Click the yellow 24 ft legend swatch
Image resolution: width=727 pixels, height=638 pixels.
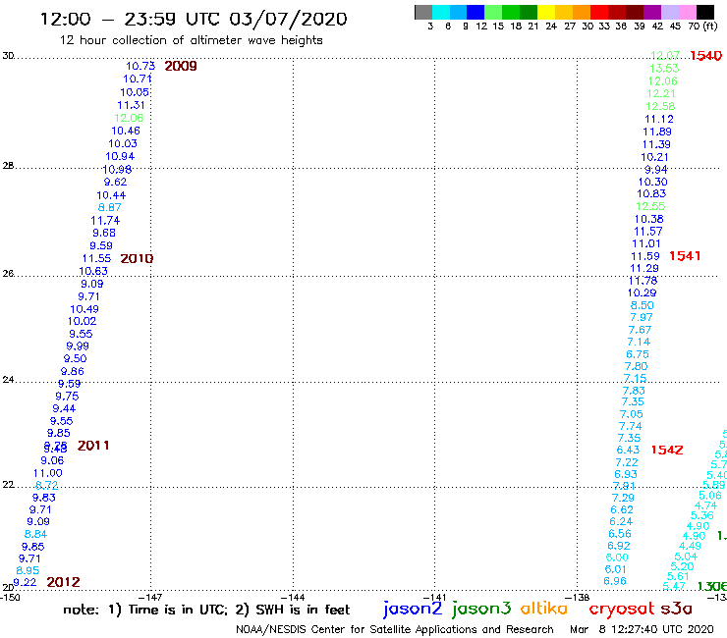[546, 12]
